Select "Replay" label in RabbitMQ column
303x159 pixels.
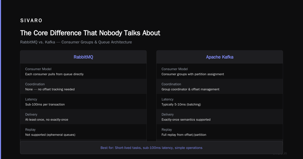pos(30,129)
